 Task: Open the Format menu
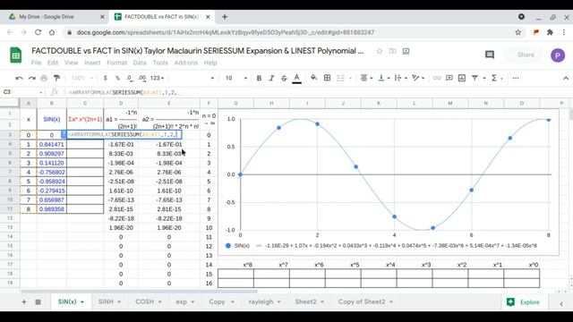click(117, 63)
